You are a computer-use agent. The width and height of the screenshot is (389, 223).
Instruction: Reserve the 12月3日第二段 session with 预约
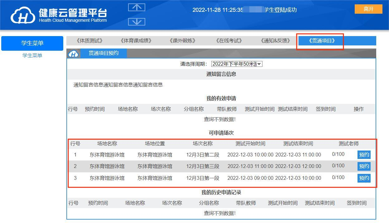pyautogui.click(x=364, y=155)
